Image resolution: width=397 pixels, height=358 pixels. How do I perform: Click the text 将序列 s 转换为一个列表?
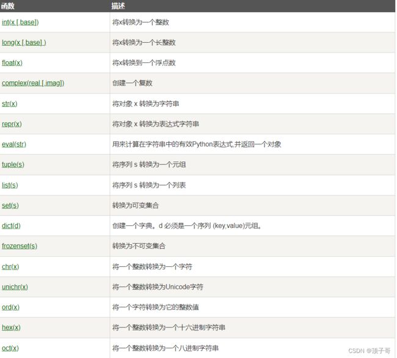(x=149, y=185)
